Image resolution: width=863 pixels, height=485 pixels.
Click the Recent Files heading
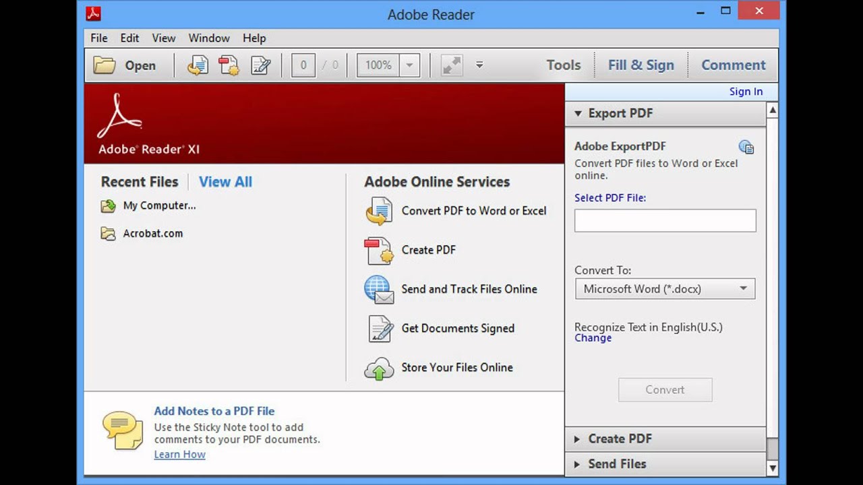(140, 182)
